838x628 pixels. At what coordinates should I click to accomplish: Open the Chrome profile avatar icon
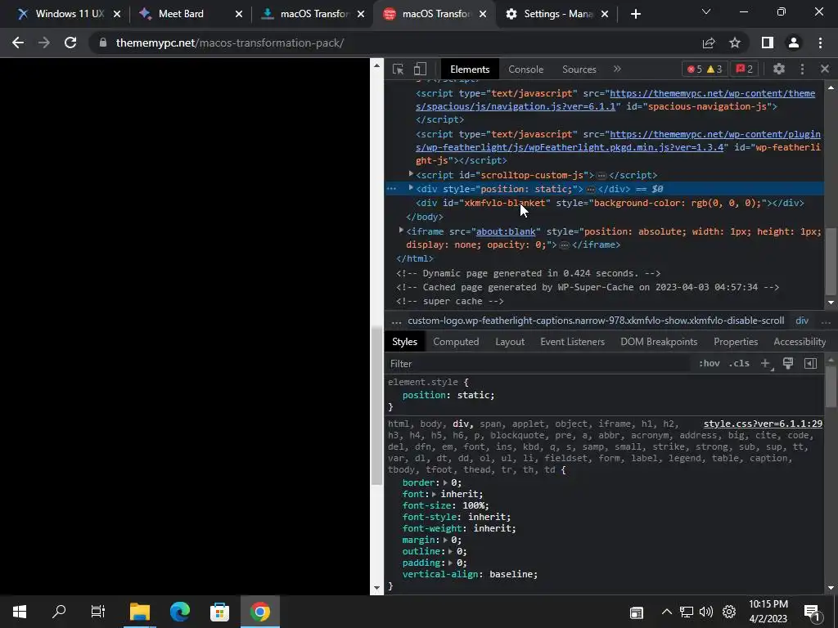coord(794,43)
